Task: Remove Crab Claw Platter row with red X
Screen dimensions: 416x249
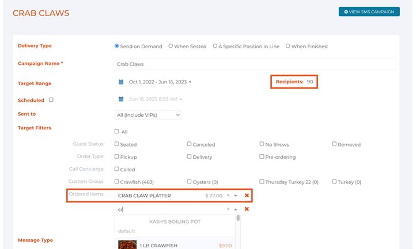Action: click(247, 195)
